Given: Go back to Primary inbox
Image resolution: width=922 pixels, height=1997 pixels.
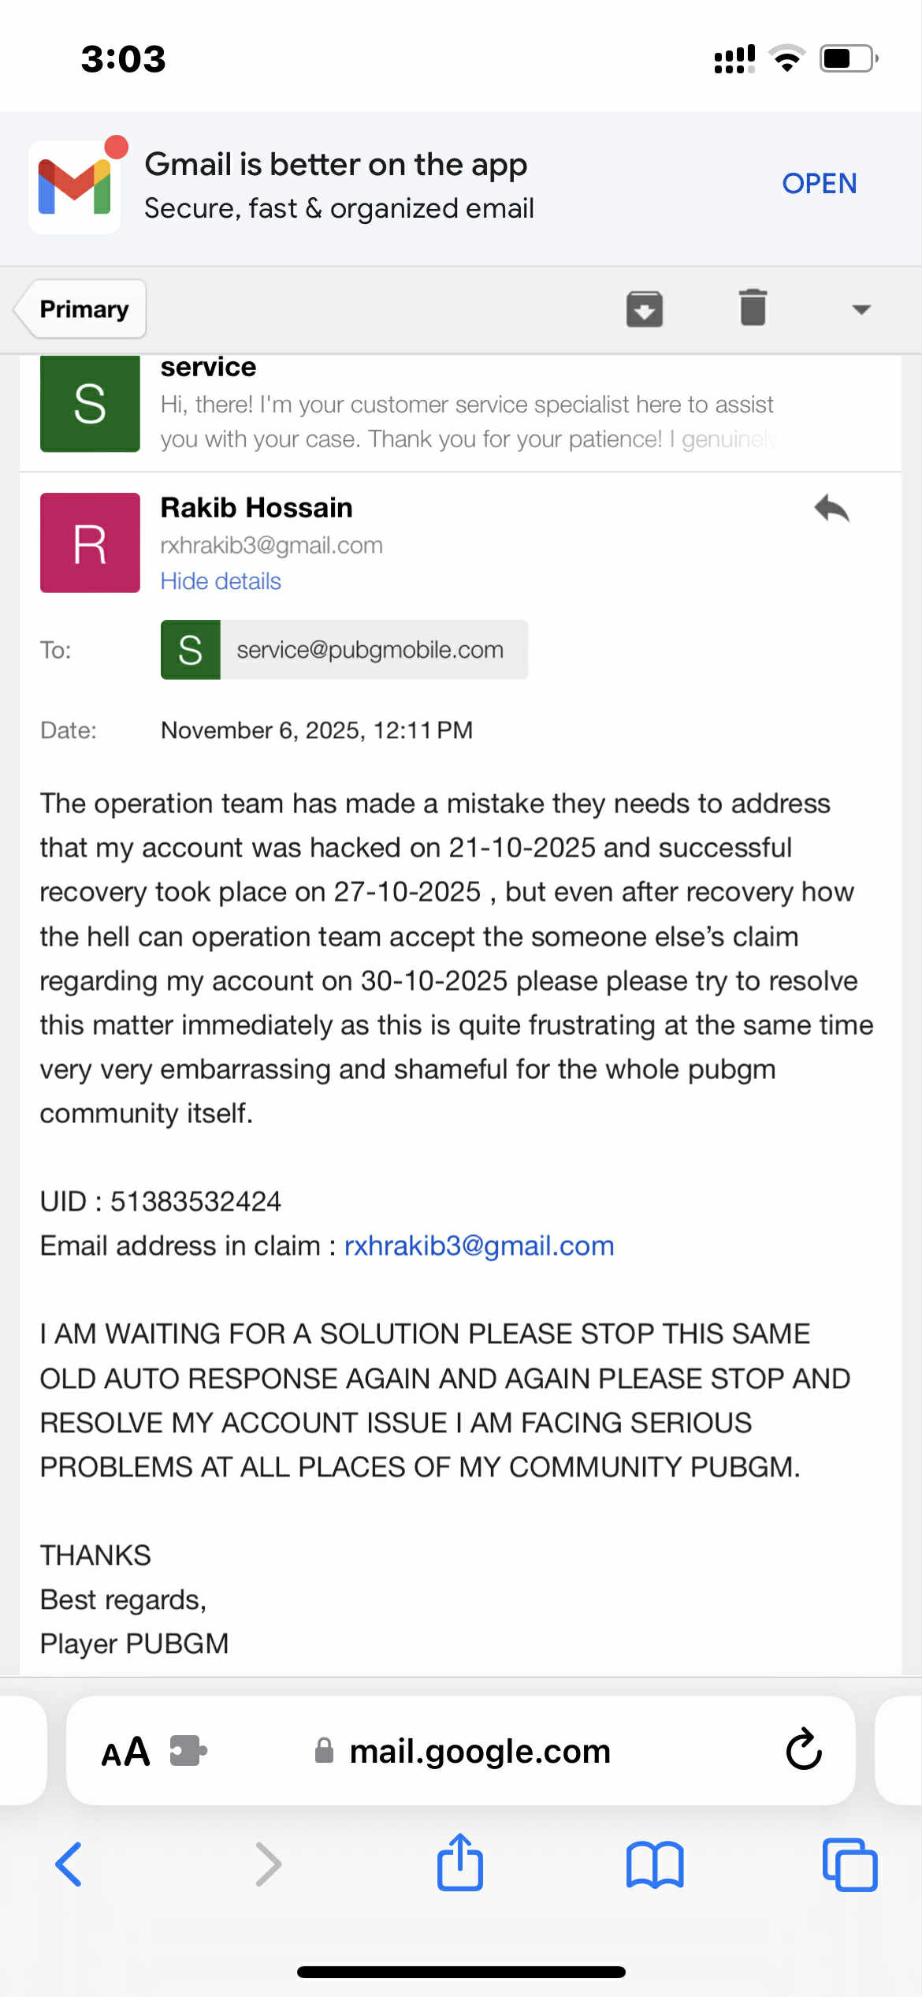Looking at the screenshot, I should 83,309.
